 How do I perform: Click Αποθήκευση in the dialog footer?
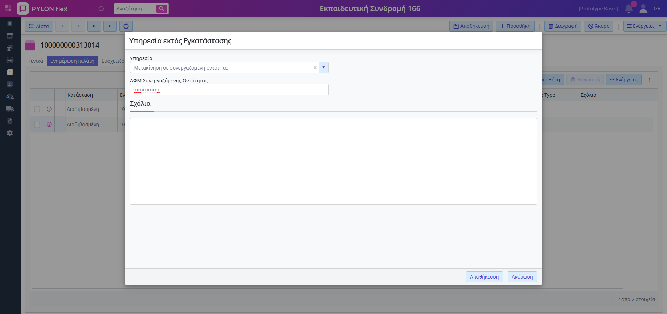tap(484, 277)
